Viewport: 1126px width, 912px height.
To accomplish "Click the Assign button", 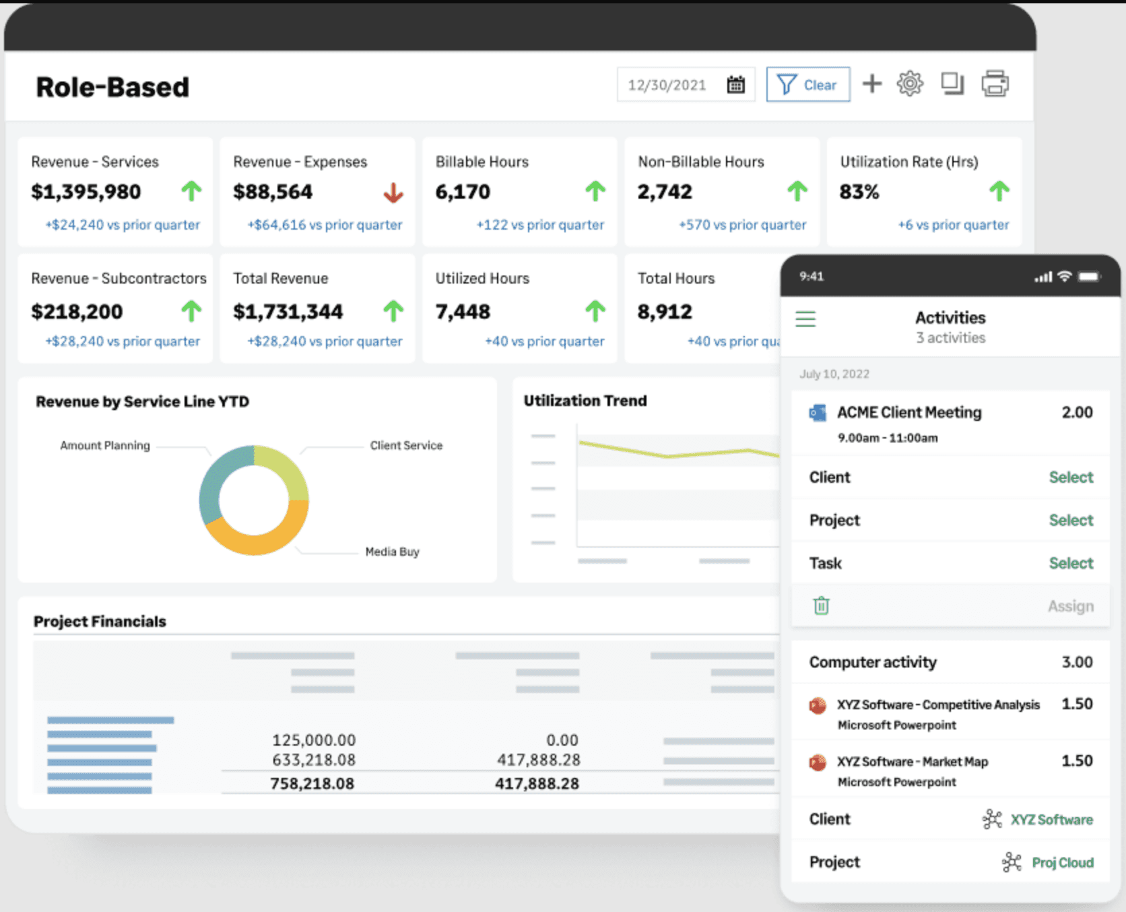I will 1071,606.
